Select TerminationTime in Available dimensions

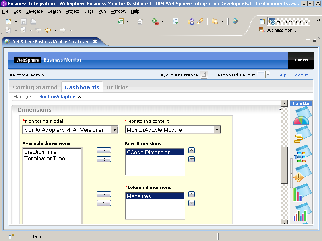tap(45, 158)
